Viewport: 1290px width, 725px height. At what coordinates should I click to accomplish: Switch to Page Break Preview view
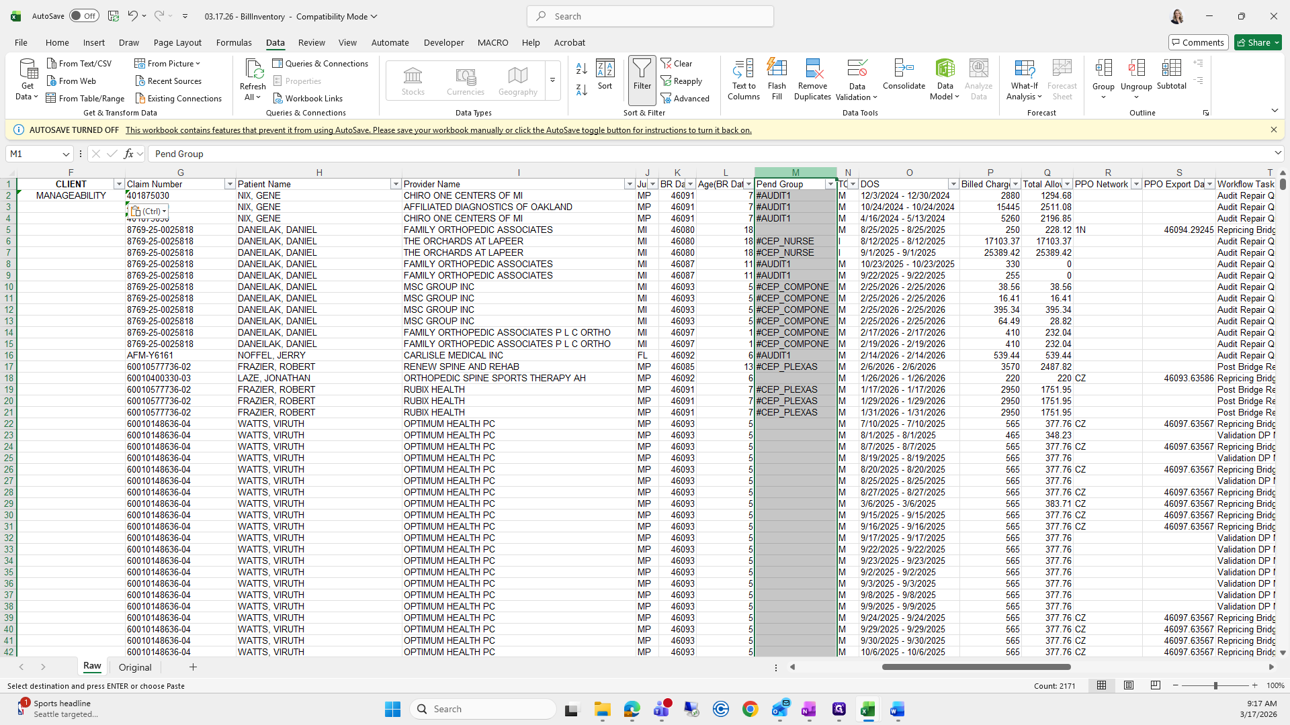tap(1155, 685)
